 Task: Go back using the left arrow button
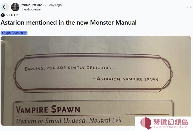click(5, 7)
